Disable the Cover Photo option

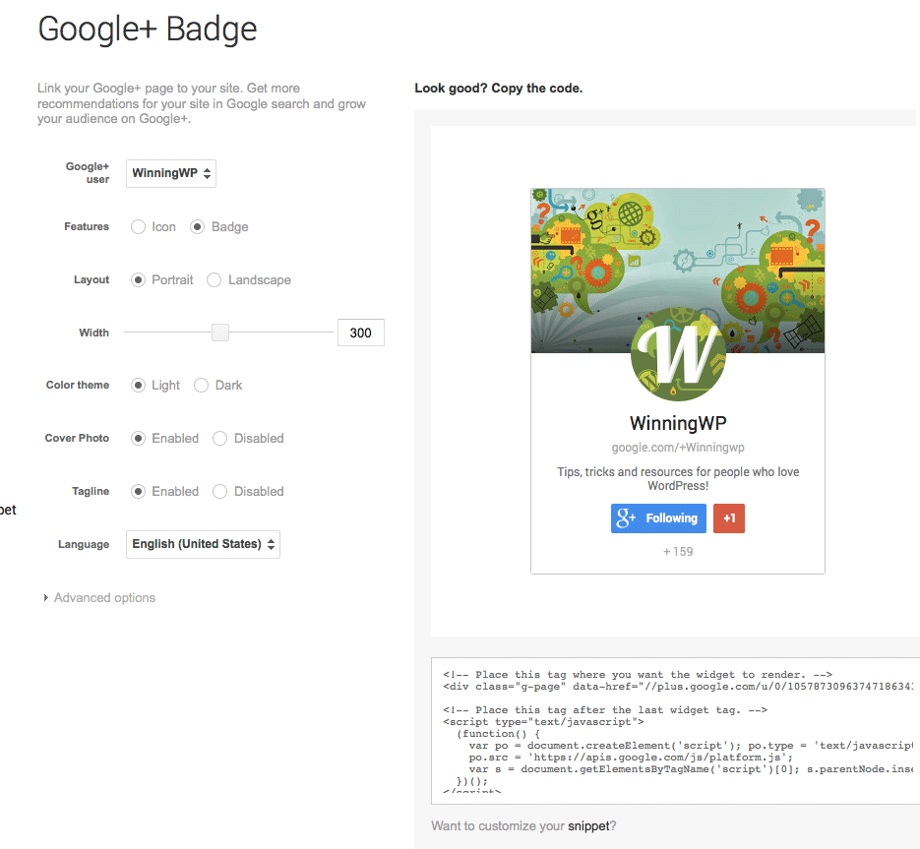pyautogui.click(x=220, y=439)
